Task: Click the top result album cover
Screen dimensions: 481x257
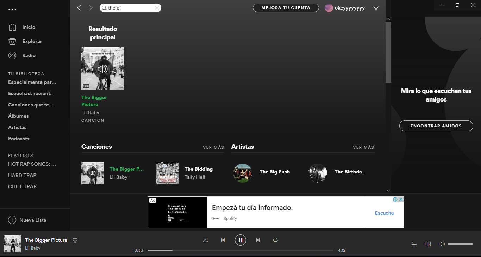Action: [103, 69]
